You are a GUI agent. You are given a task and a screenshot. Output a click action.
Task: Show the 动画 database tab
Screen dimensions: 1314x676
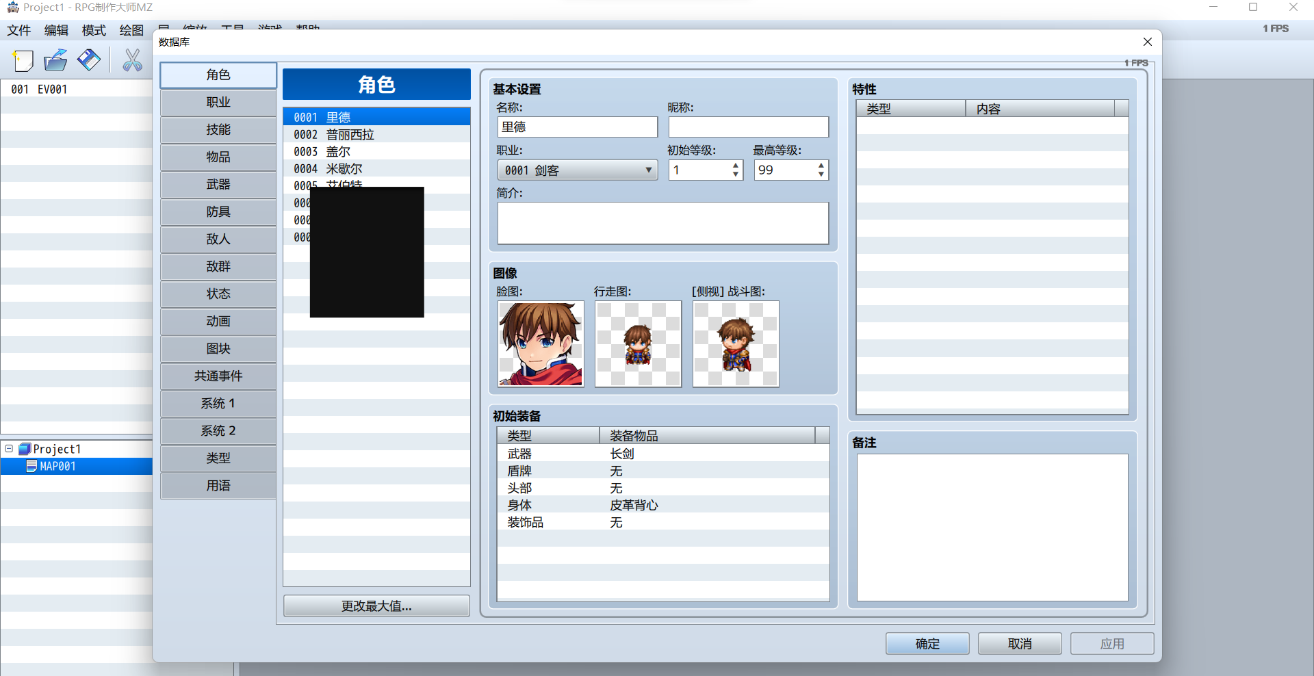tap(218, 322)
